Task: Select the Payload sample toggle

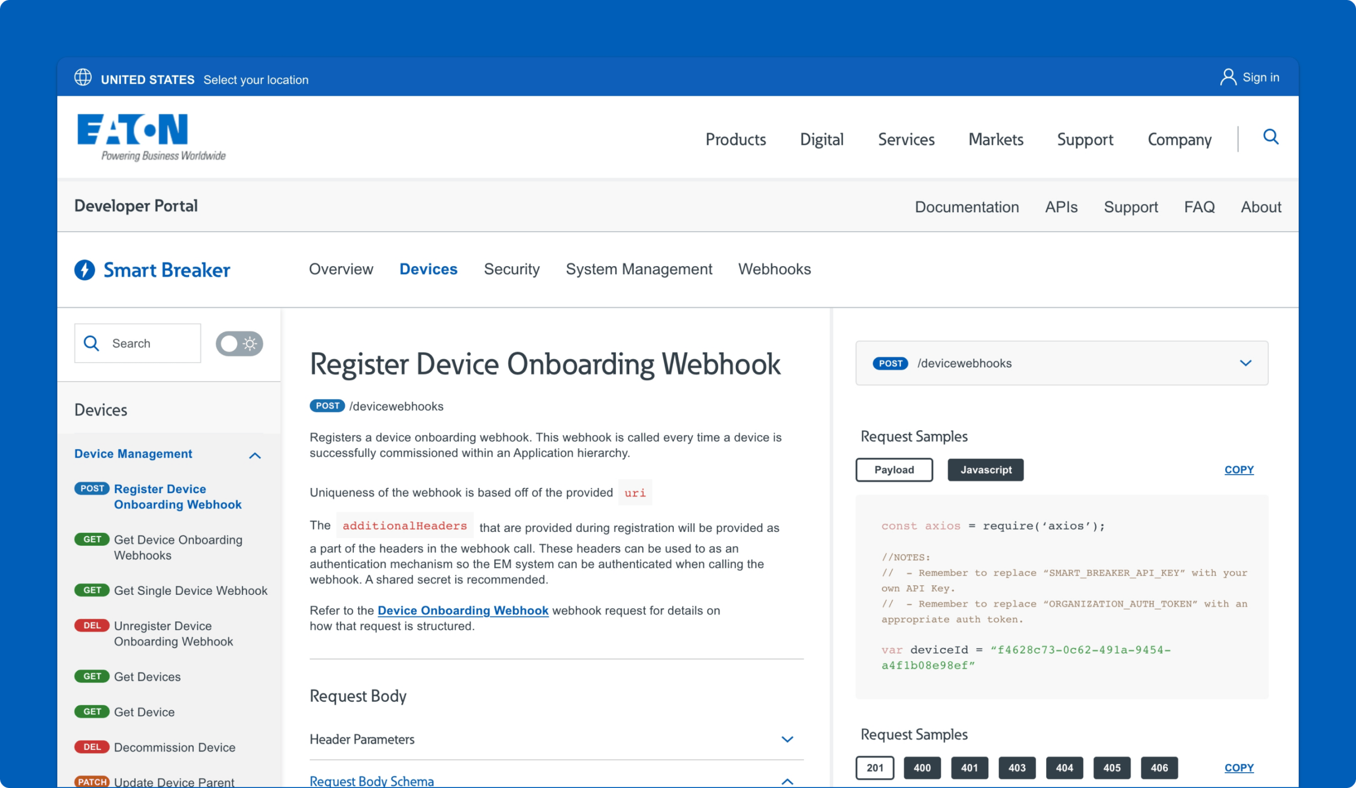Action: (x=894, y=470)
